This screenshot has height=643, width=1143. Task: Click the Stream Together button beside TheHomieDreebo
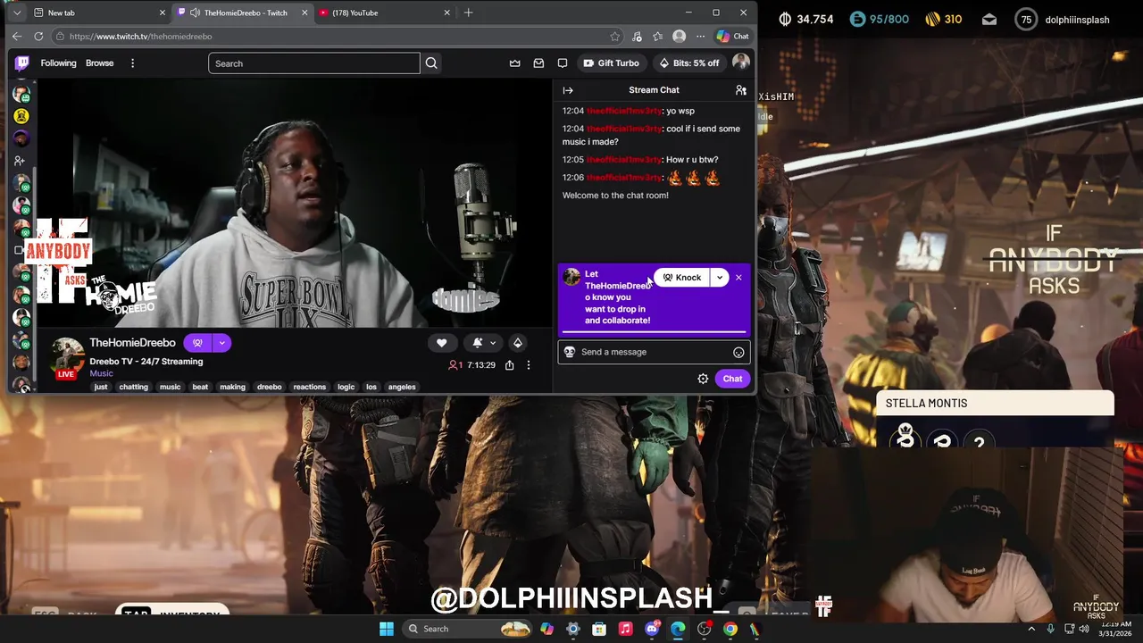pos(197,343)
